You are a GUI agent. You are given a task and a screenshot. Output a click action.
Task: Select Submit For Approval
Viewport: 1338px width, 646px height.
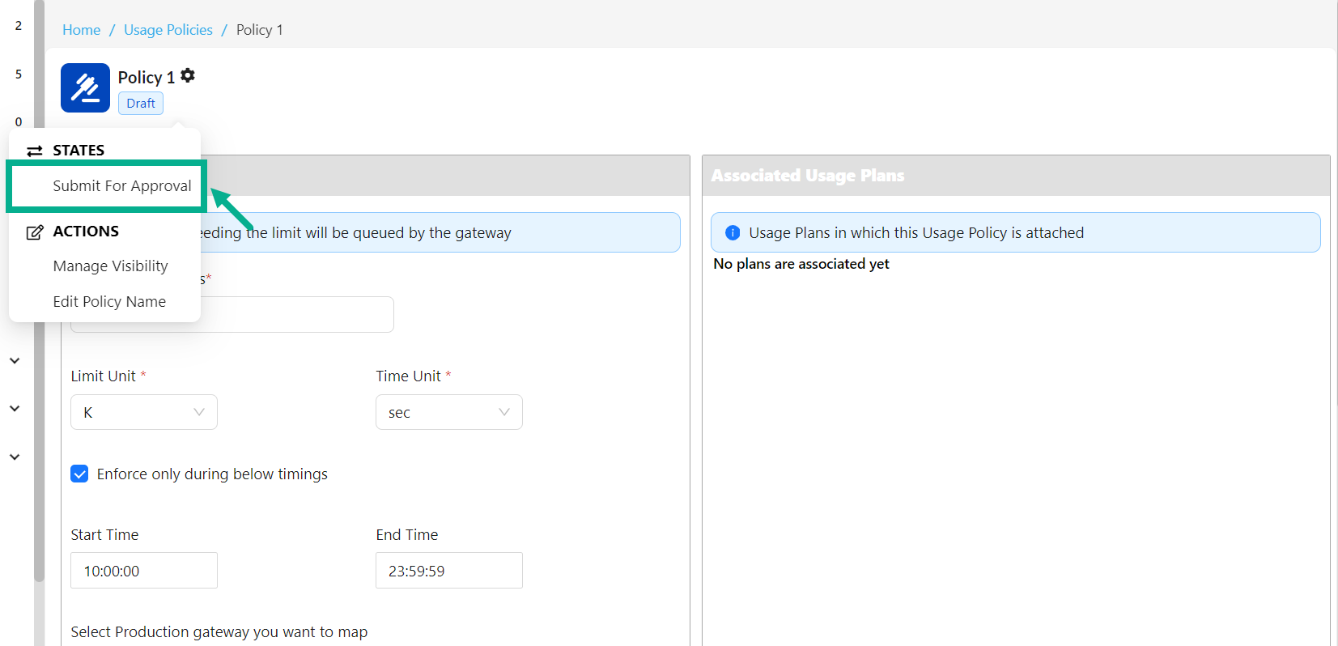coord(121,186)
